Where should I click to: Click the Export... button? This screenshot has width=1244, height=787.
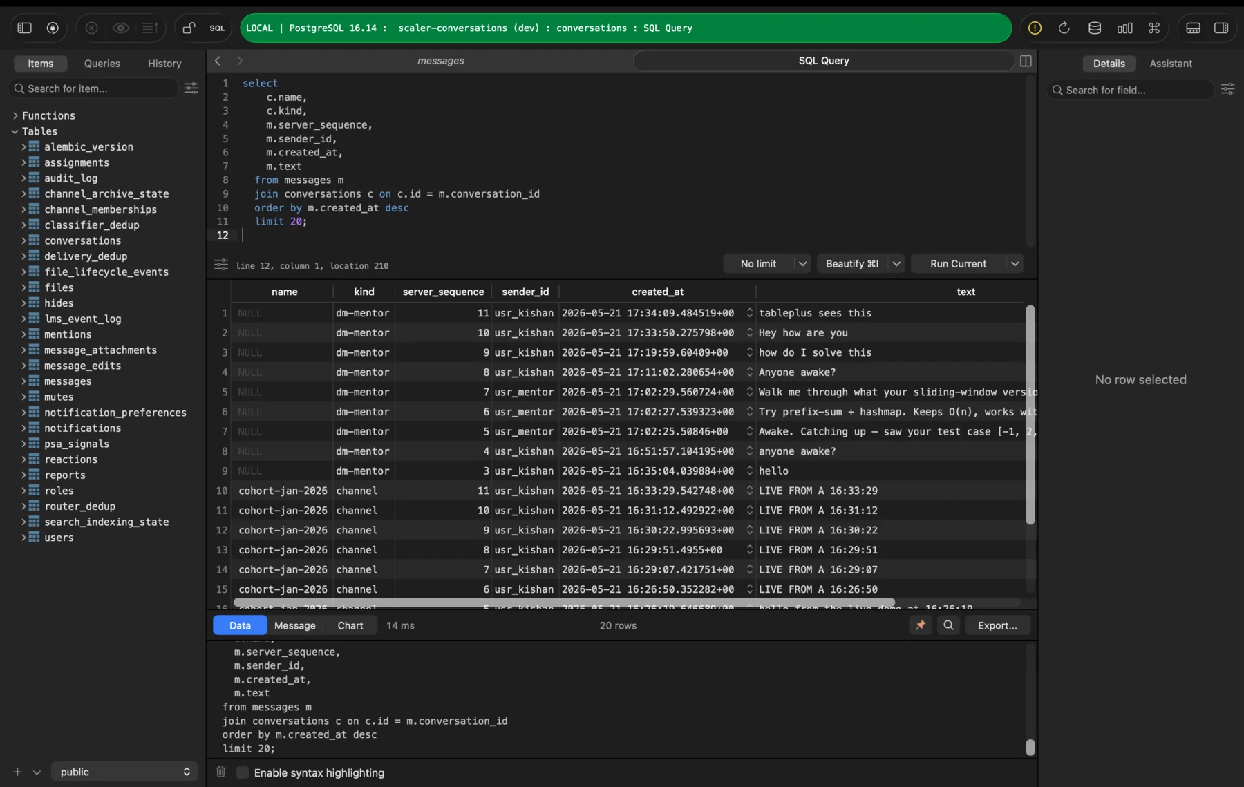(997, 625)
